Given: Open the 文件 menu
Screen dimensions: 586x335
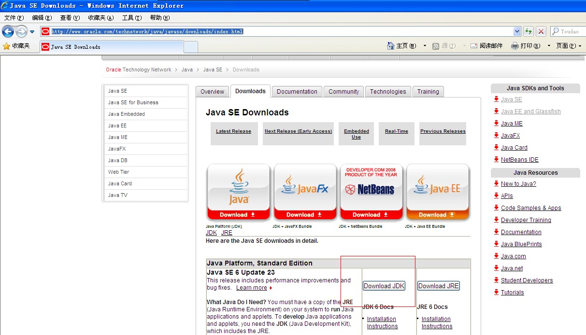Looking at the screenshot, I should pos(14,18).
